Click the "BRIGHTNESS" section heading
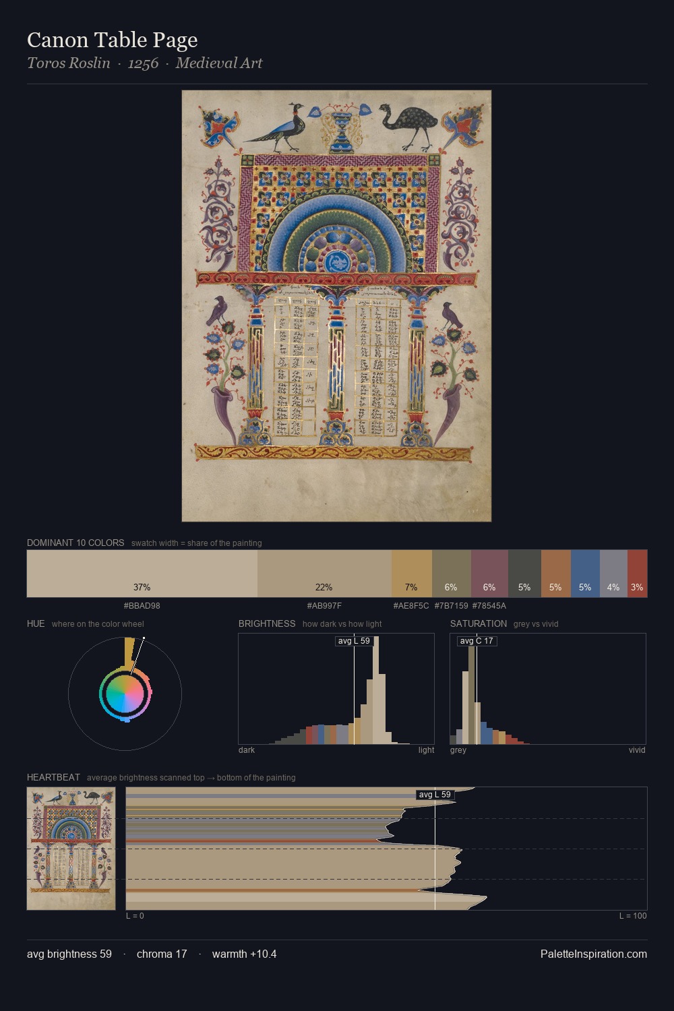 (x=267, y=623)
